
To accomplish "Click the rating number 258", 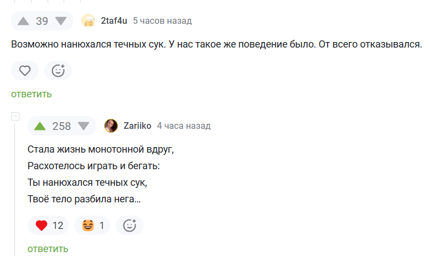I will (x=61, y=126).
